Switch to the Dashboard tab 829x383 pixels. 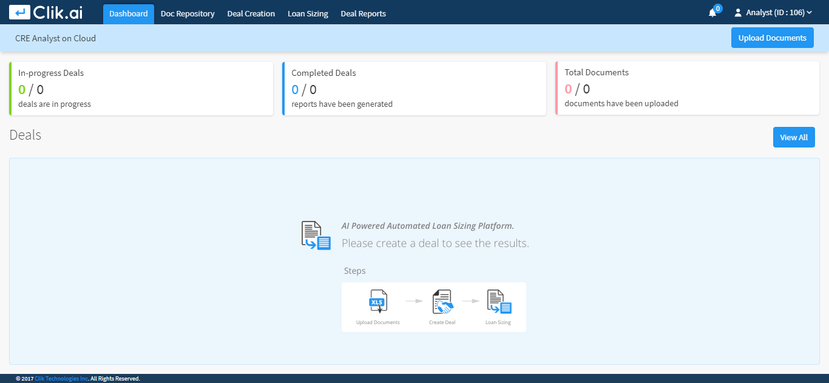pyautogui.click(x=128, y=13)
